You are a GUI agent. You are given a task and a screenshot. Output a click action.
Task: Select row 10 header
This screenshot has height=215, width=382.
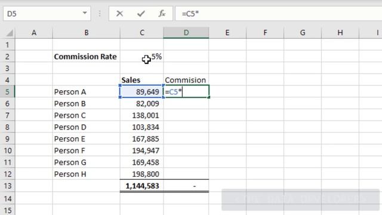tap(7, 150)
